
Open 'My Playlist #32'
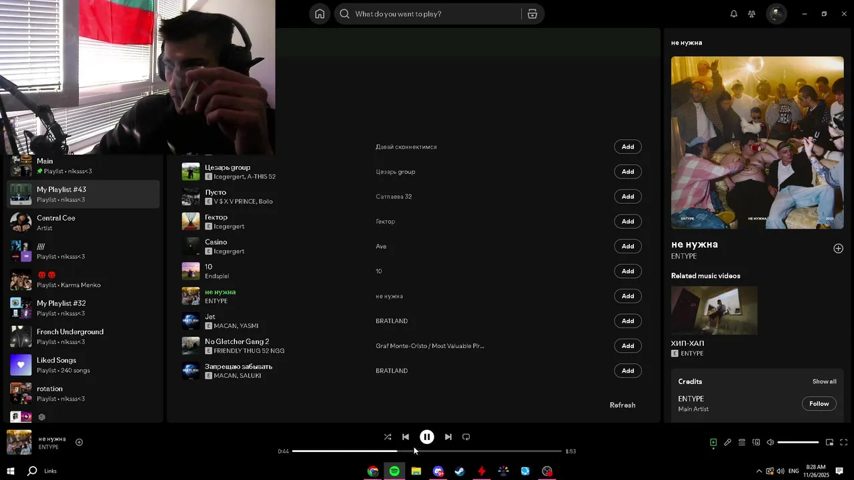(x=84, y=308)
